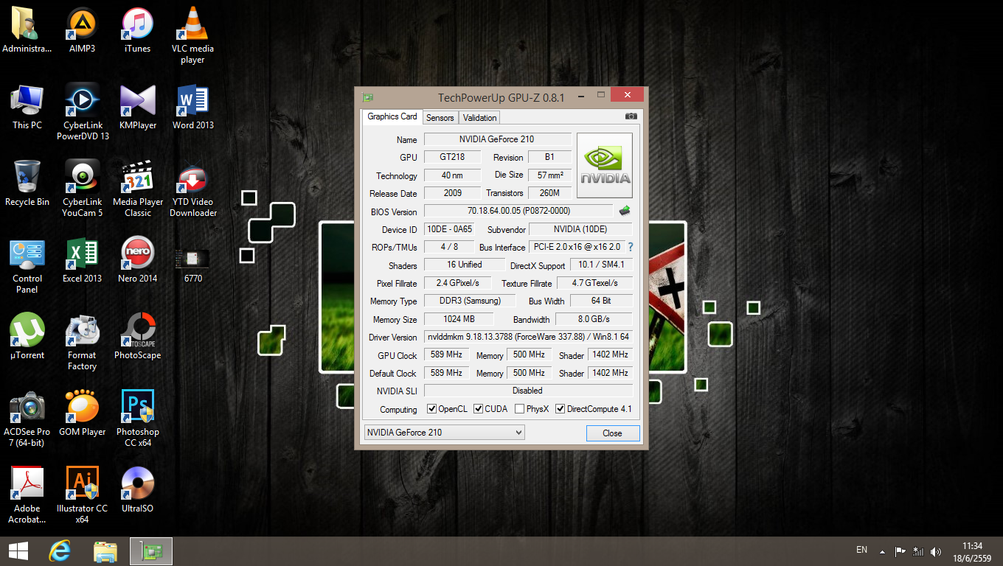
Task: Open the Sensors tab
Action: tap(440, 118)
